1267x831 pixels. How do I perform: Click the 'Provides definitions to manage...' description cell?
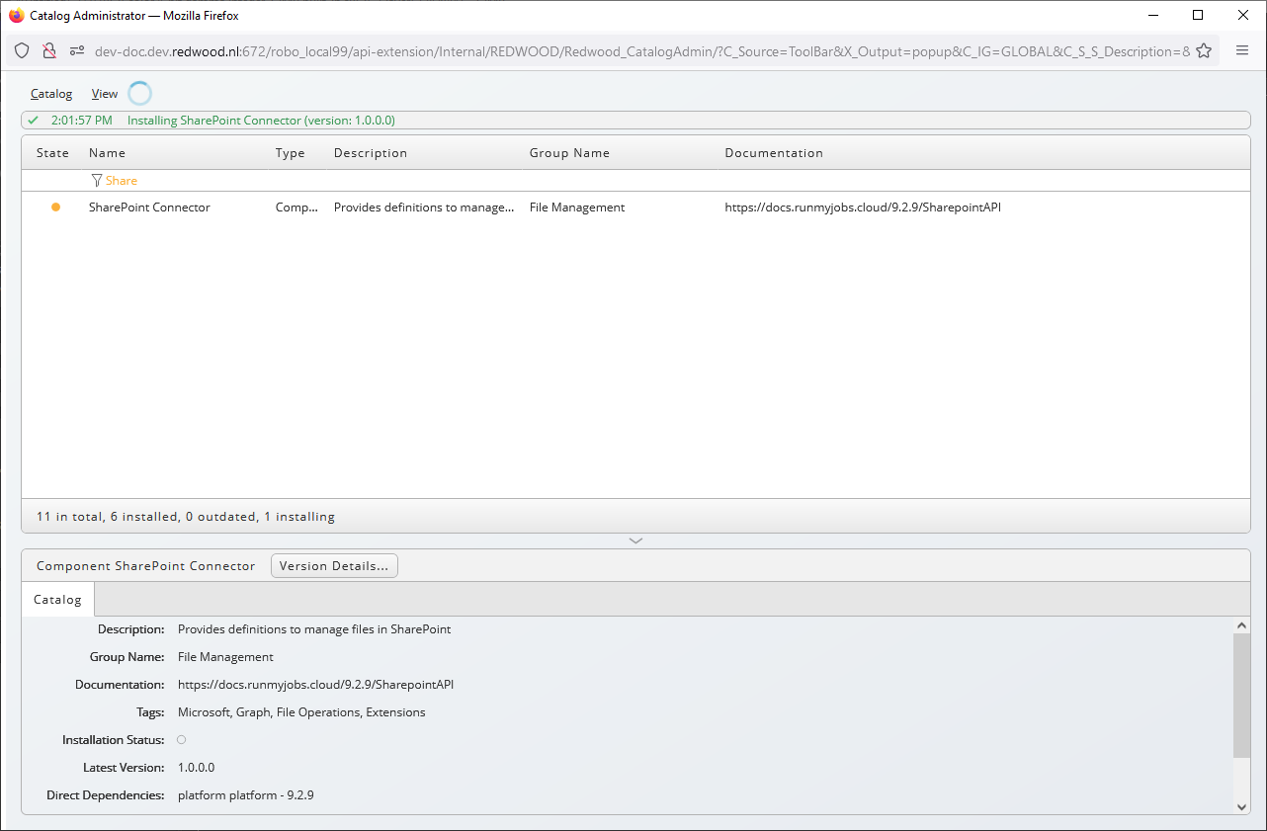click(424, 208)
